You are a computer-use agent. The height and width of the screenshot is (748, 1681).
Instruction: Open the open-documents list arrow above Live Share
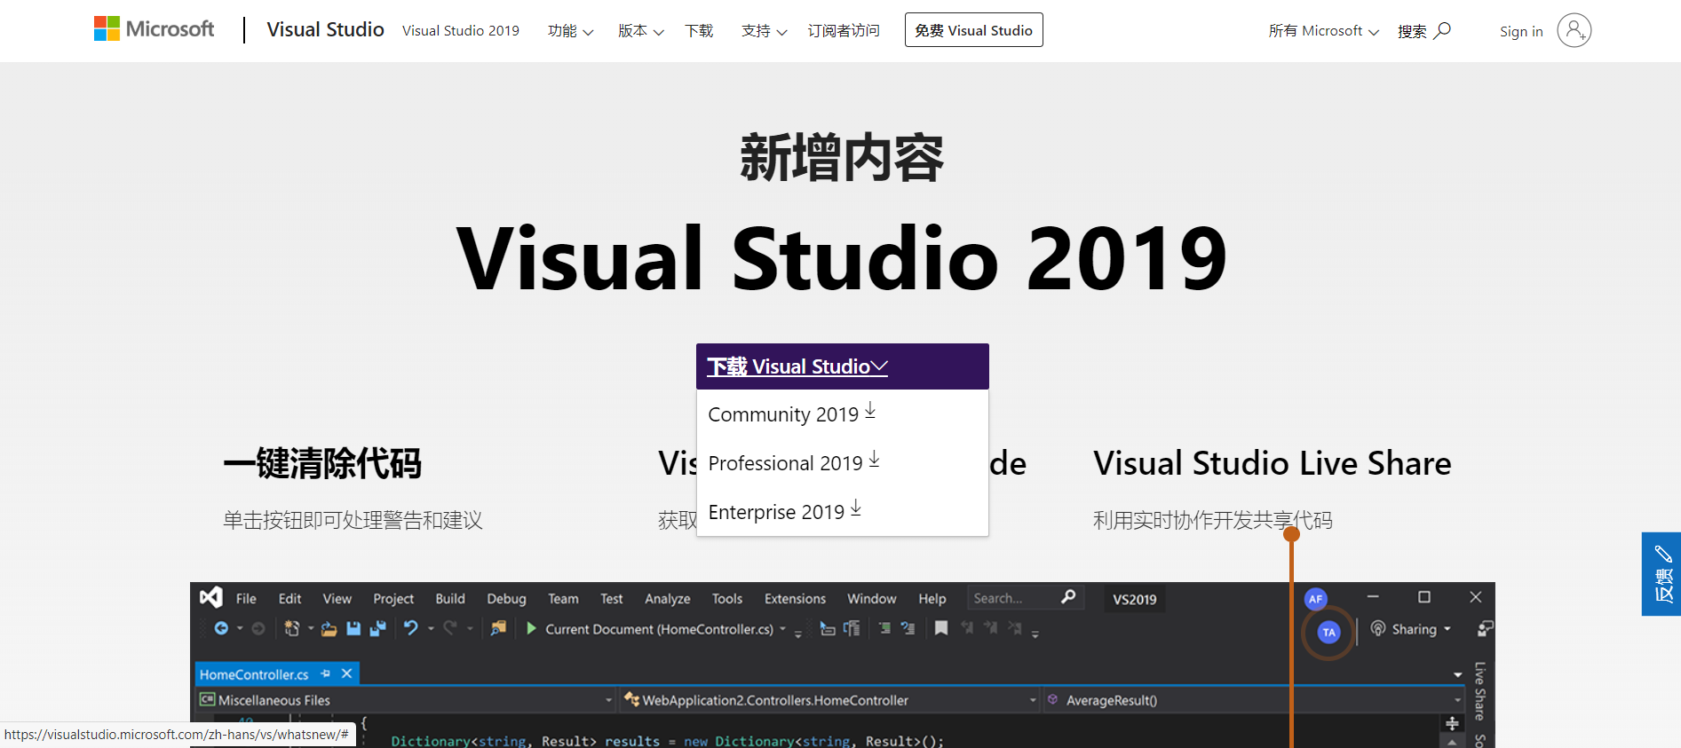[1457, 674]
